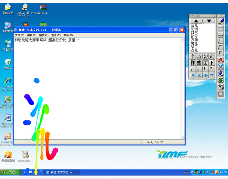Select the red 汉 recognition mode icon
The height and width of the screenshot is (179, 228).
click(x=221, y=60)
